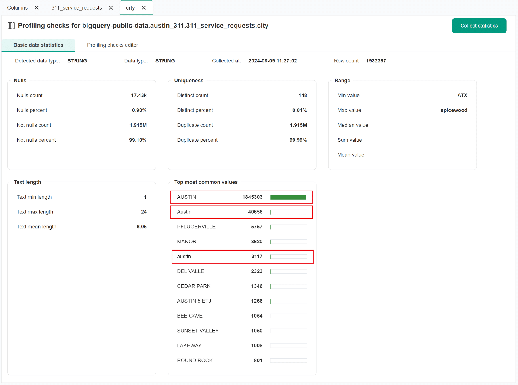Click the MANOR frequency bar
Screen dimensions: 518x385
(x=289, y=242)
